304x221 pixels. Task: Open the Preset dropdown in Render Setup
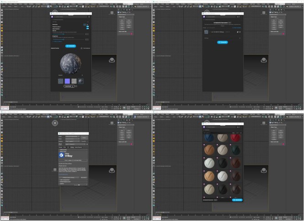(73, 139)
